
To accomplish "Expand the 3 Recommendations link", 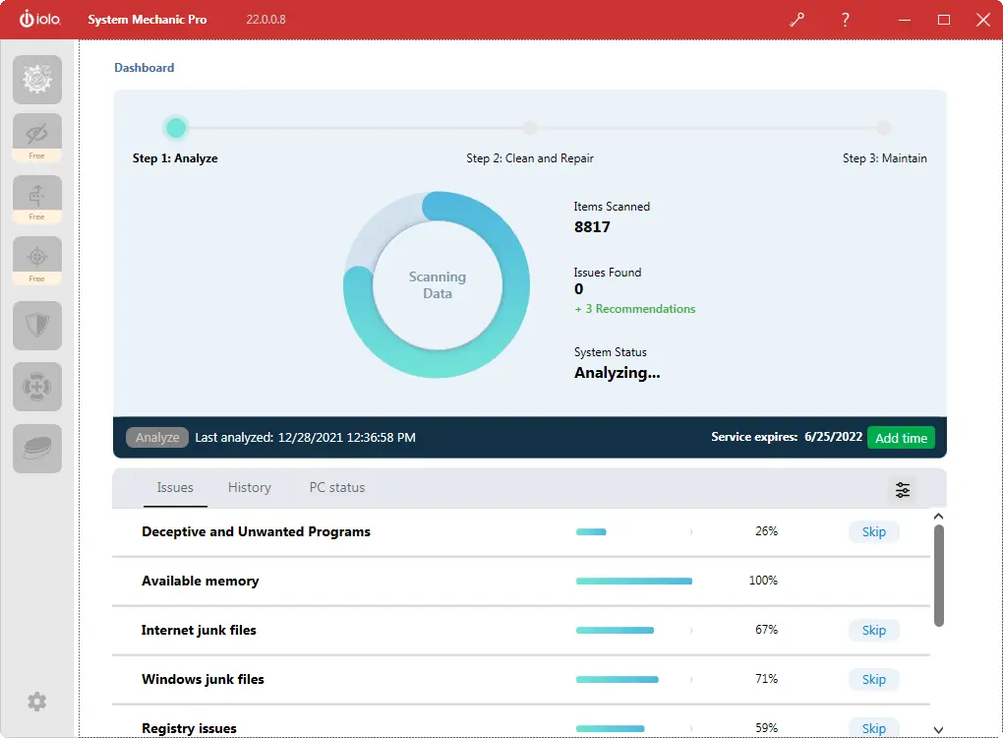I will pyautogui.click(x=634, y=308).
